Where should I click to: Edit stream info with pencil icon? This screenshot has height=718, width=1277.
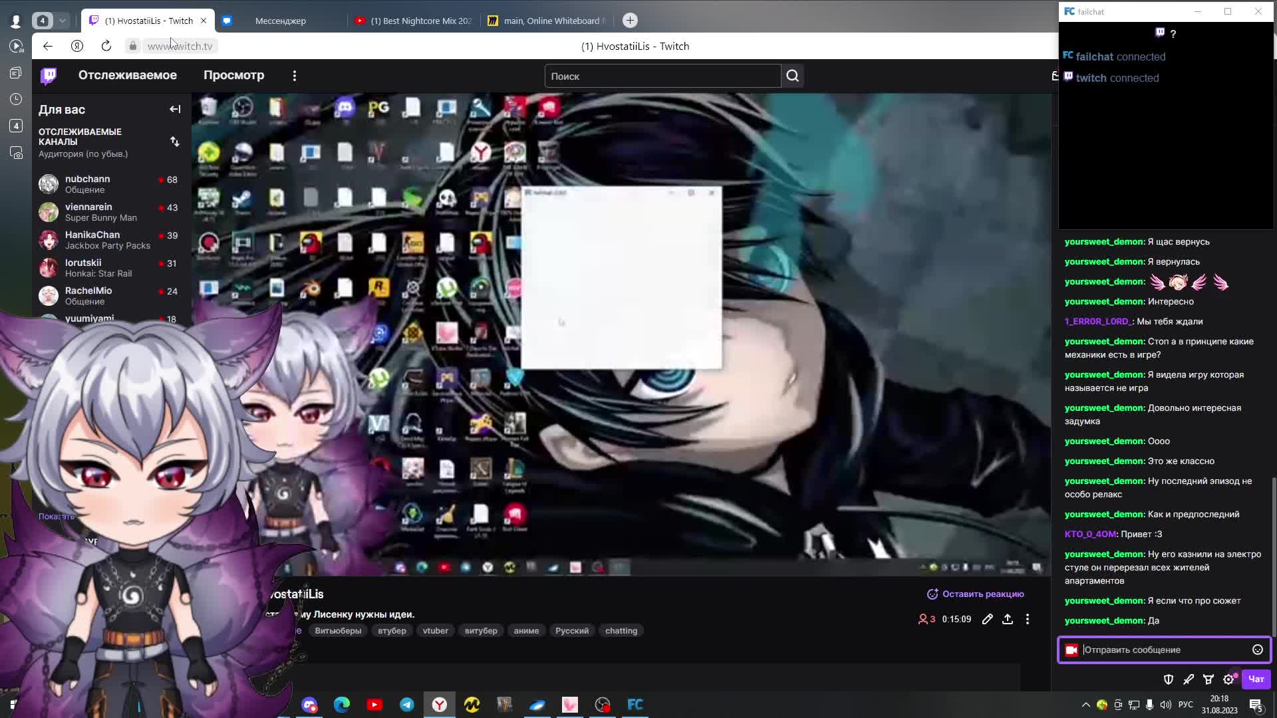click(x=988, y=619)
